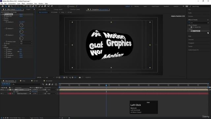Open the Character panel

[x=191, y=40]
